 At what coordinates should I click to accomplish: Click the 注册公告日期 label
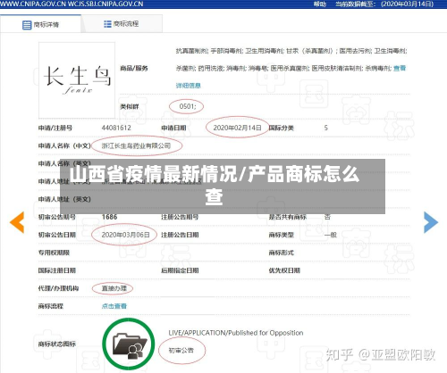(x=180, y=235)
